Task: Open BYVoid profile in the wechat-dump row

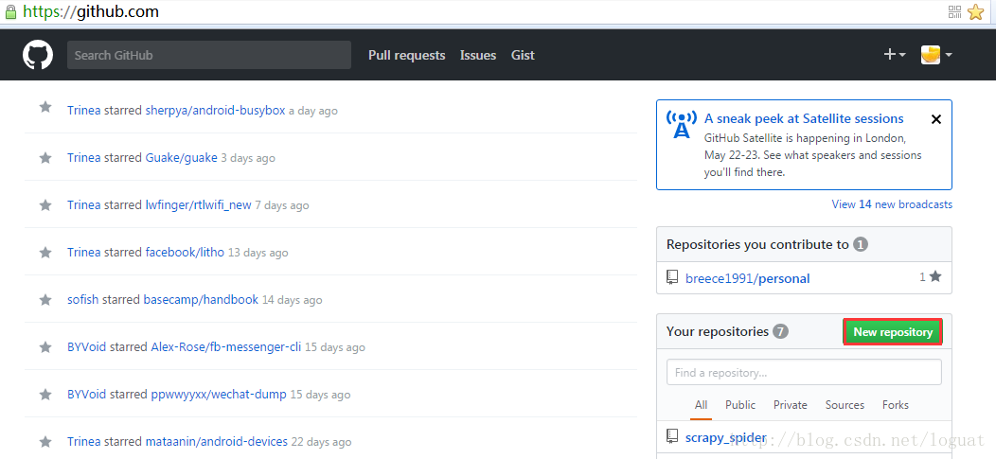Action: pyautogui.click(x=86, y=395)
